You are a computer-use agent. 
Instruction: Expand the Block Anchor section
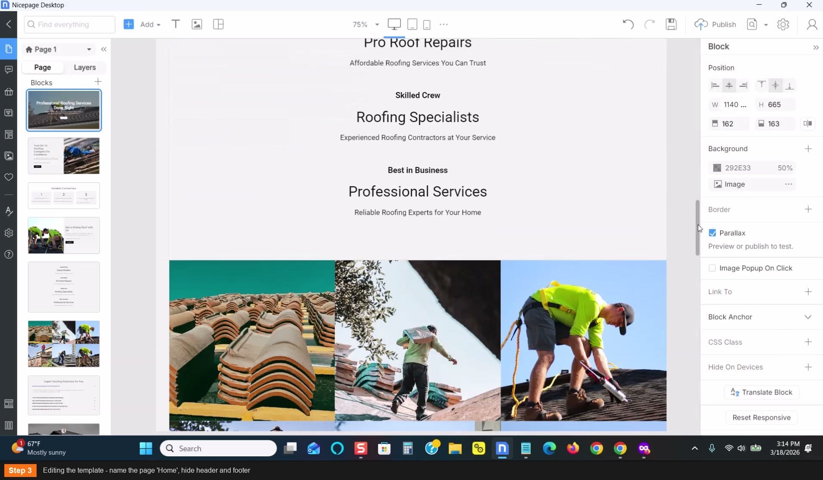tap(808, 317)
